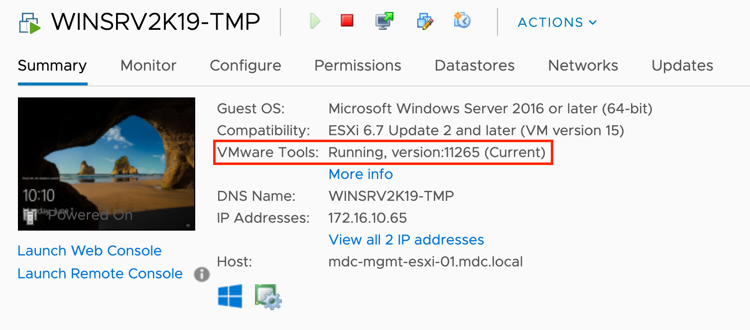
Task: Open the Configure tab
Action: pos(246,66)
